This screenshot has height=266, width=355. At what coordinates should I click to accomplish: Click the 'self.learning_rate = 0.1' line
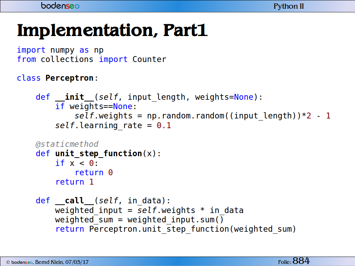[x=113, y=125]
